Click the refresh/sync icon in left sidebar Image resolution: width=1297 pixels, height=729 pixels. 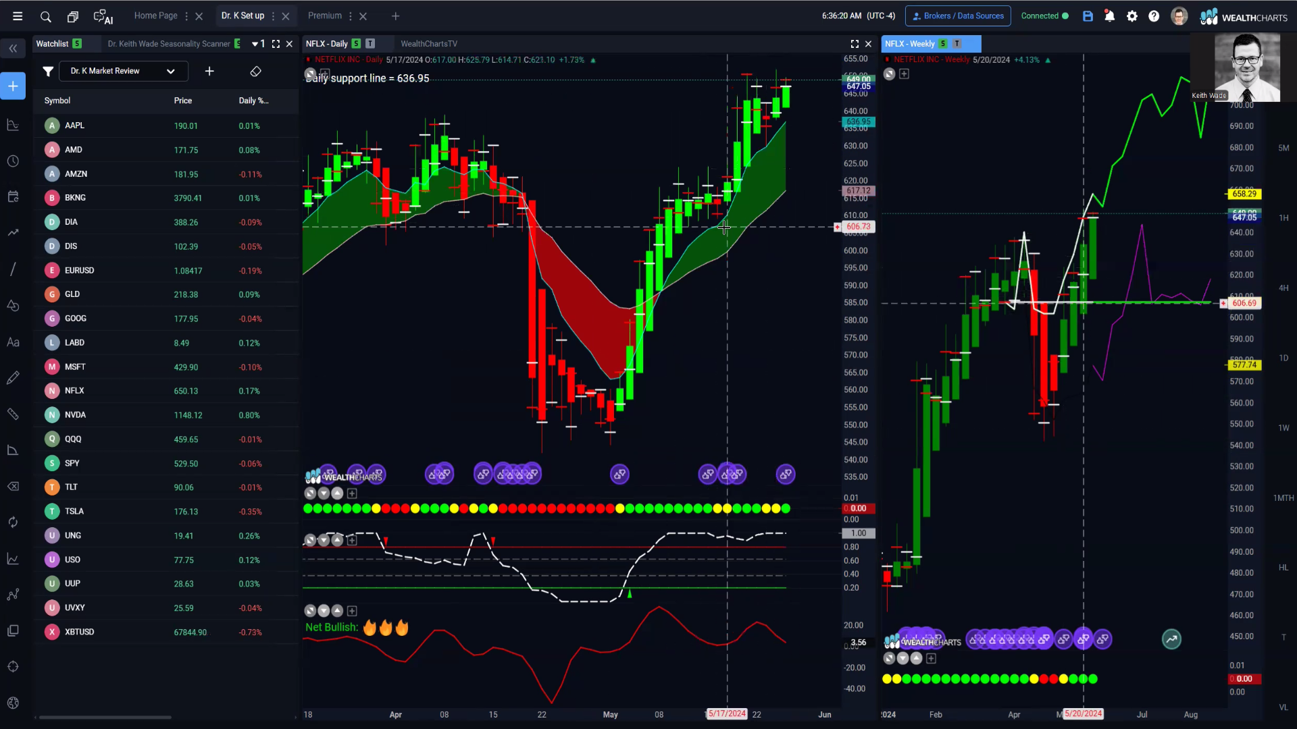pos(13,522)
